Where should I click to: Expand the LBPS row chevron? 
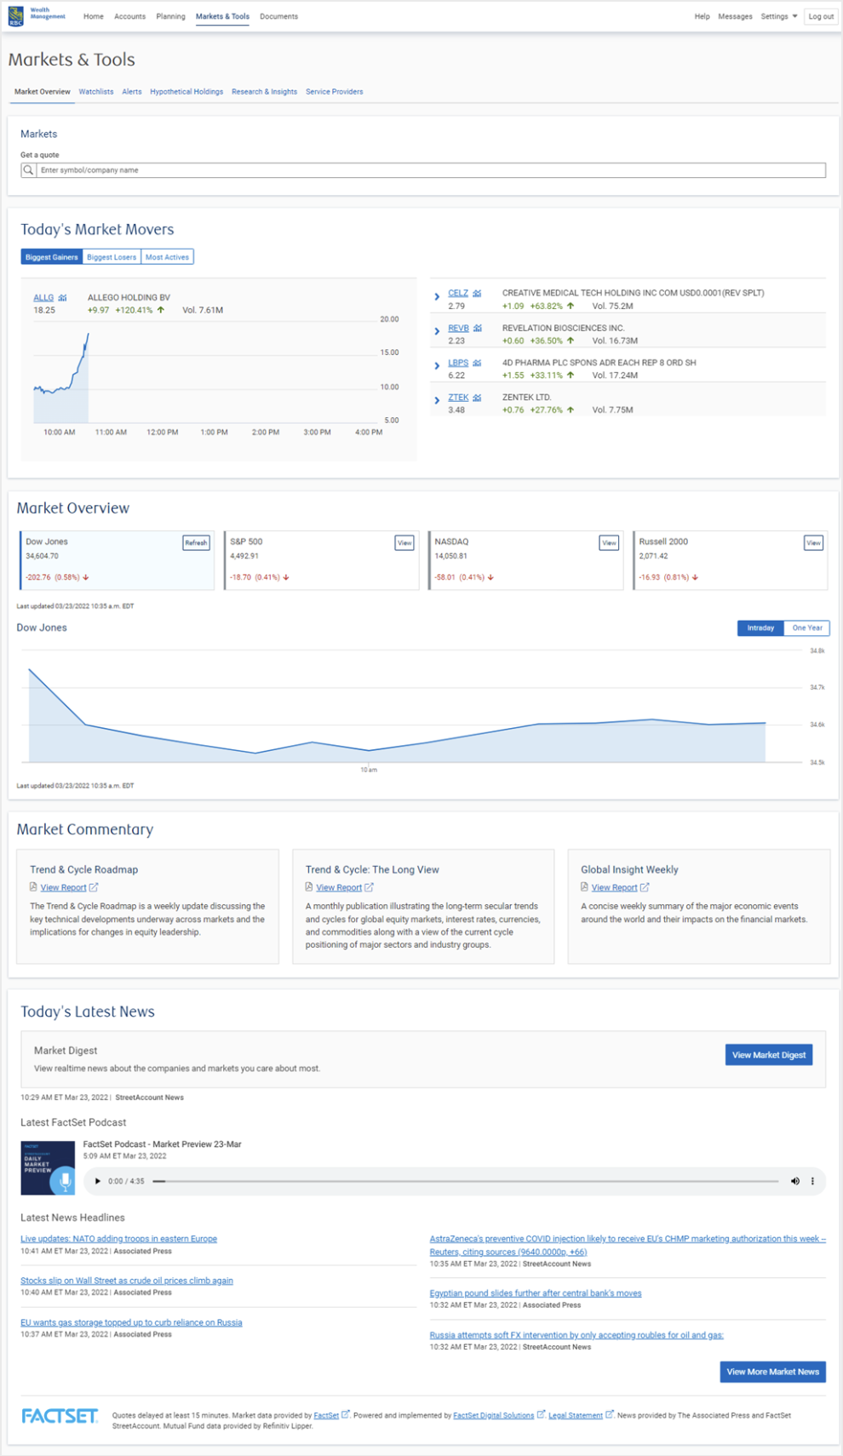pos(438,366)
